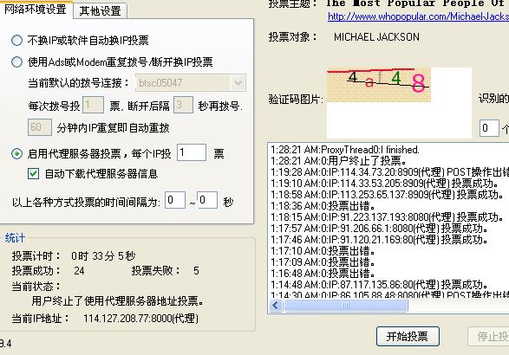Image resolution: width=509 pixels, height=355 pixels.
Task: Select 启用代理服务器投票 radio button
Action: 16,153
